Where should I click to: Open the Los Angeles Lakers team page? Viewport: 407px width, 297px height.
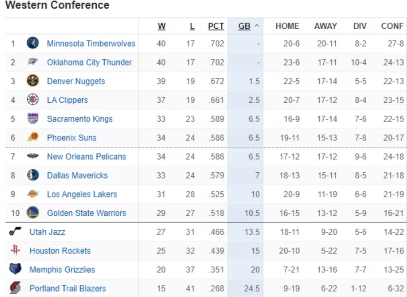pyautogui.click(x=82, y=194)
